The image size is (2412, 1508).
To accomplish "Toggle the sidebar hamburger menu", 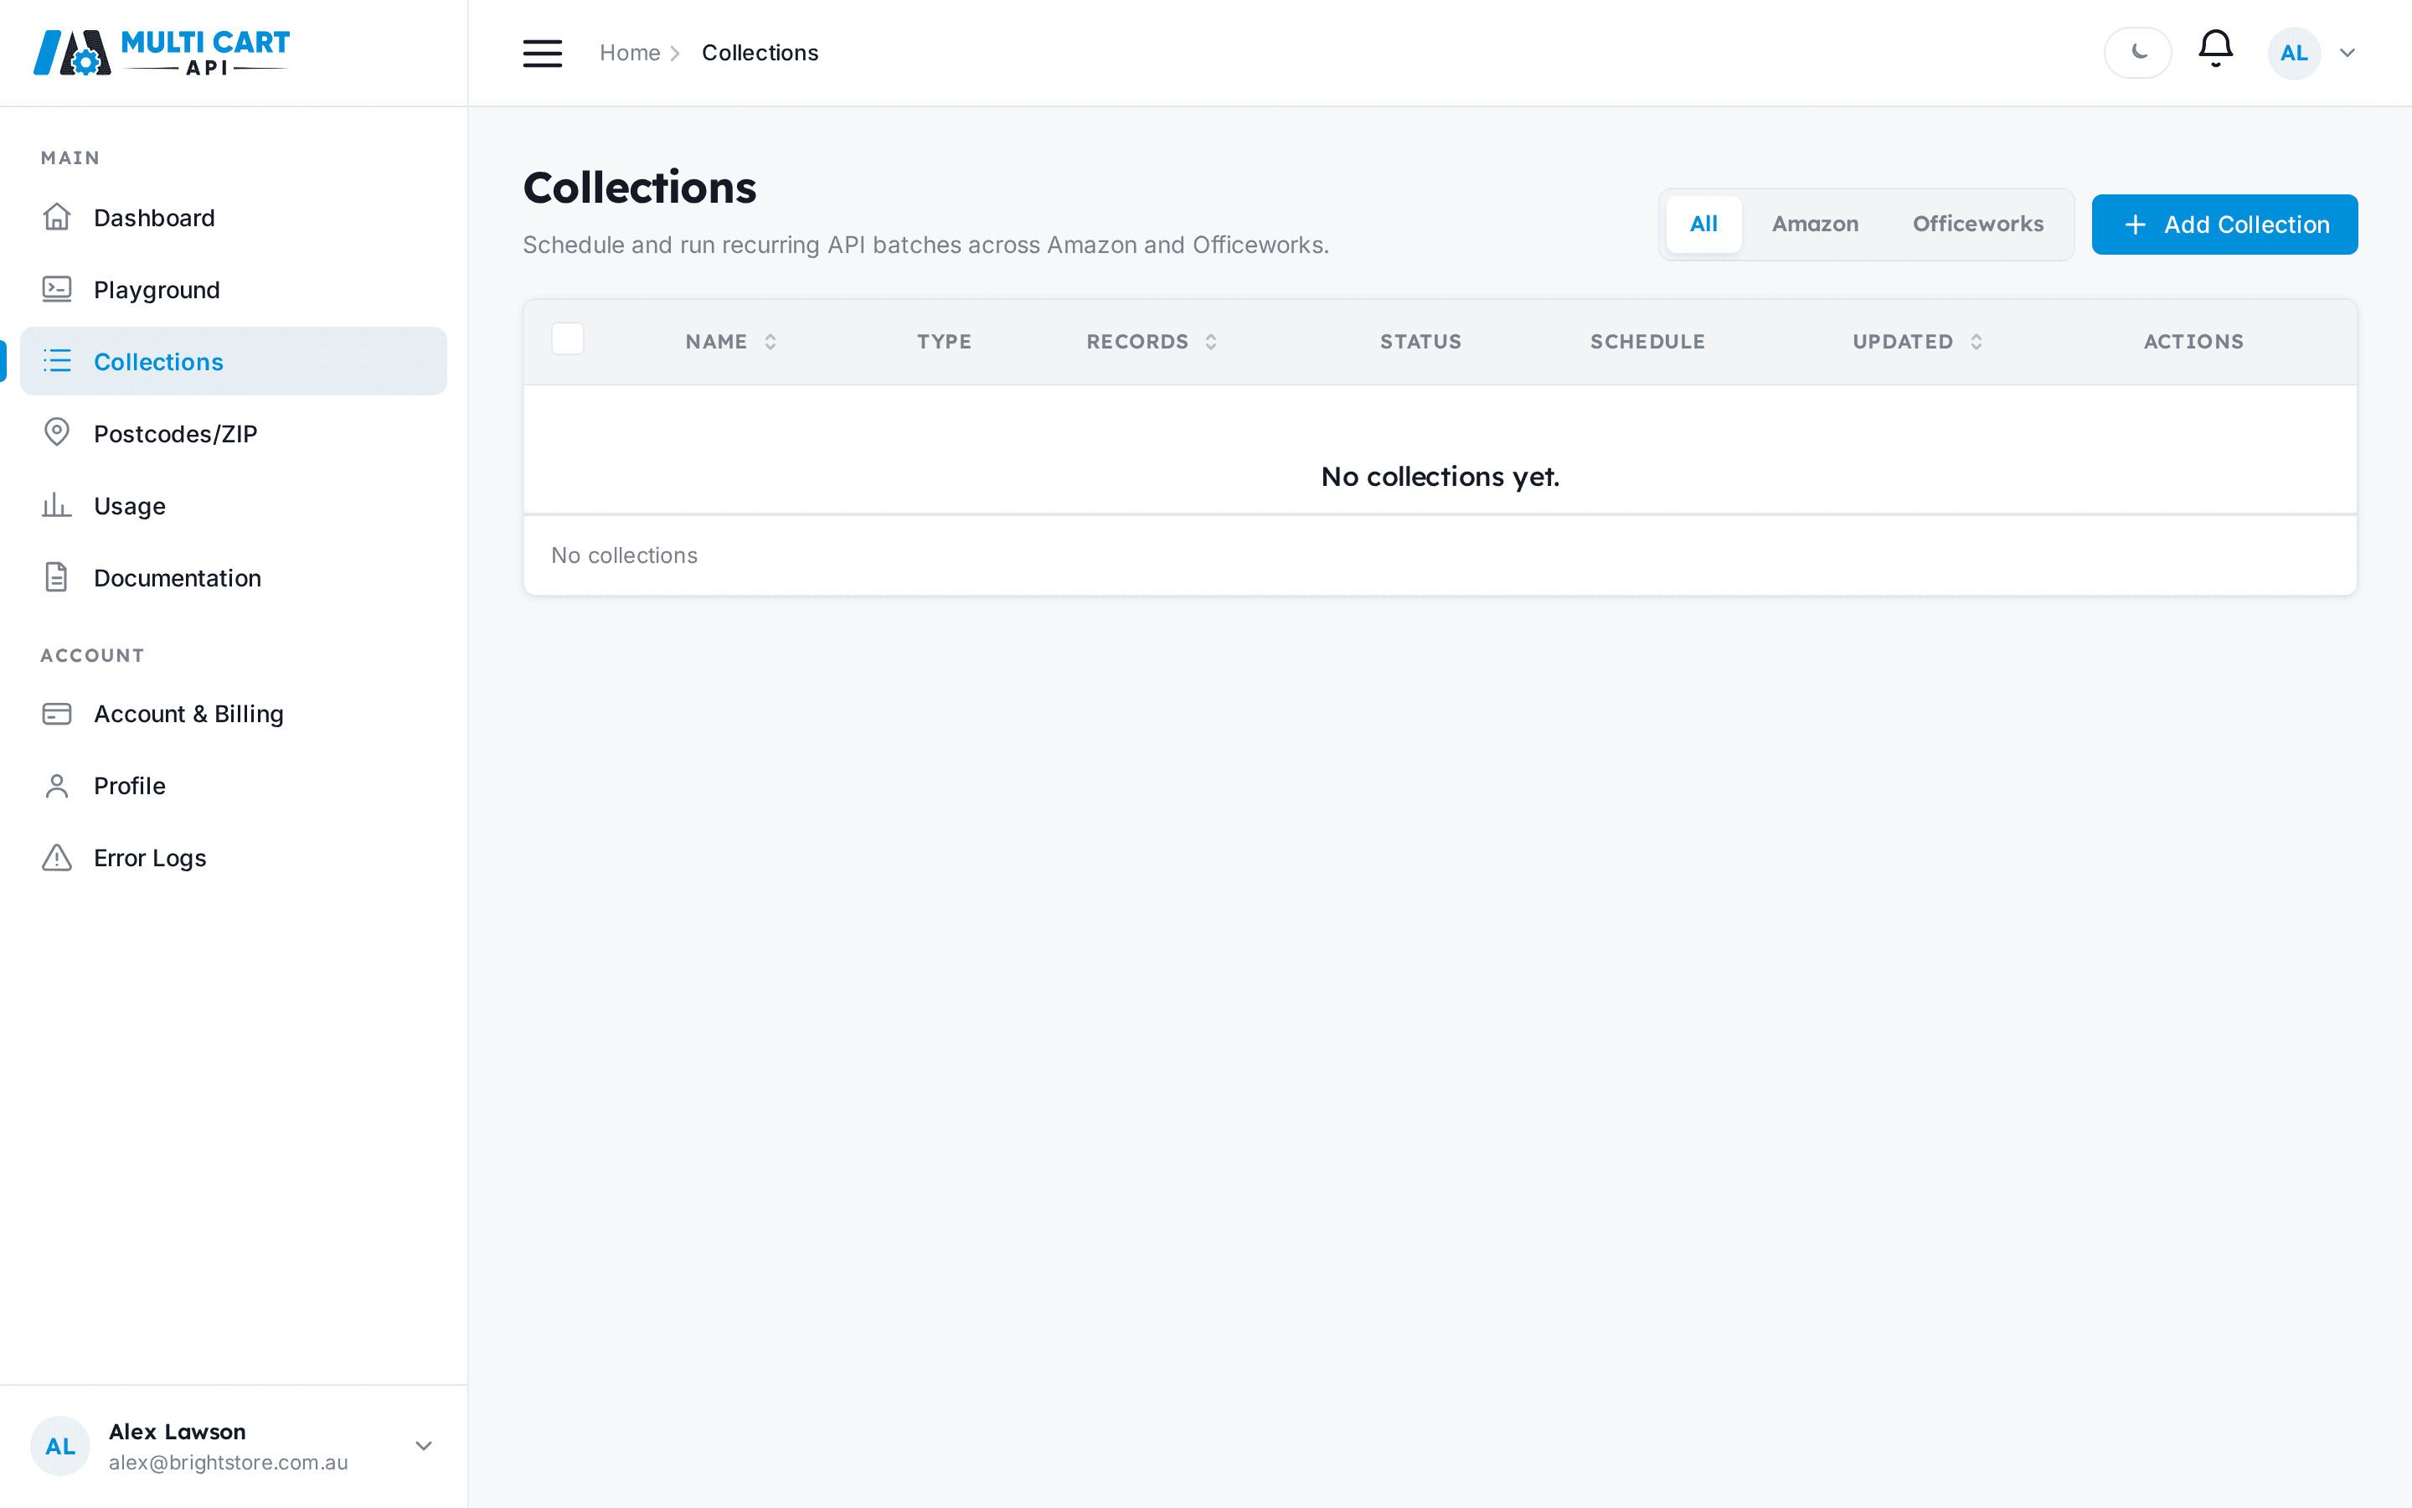I will (542, 53).
